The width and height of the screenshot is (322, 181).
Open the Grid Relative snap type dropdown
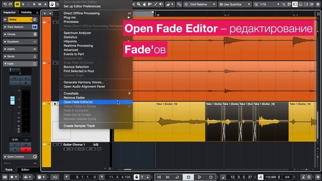pyautogui.click(x=202, y=4)
